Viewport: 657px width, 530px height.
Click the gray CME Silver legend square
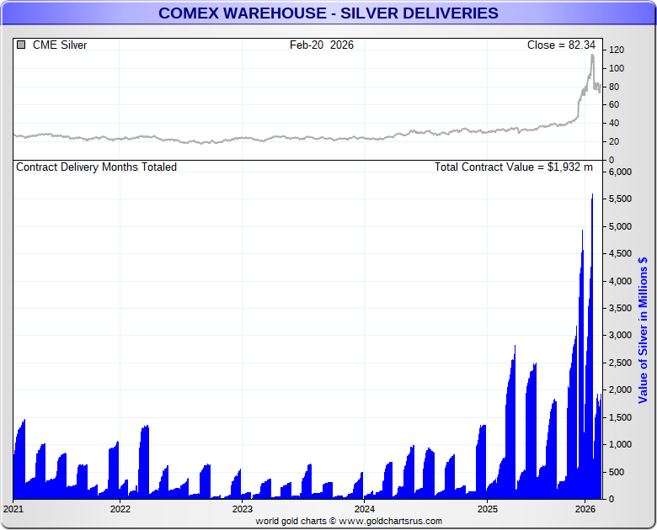click(21, 45)
